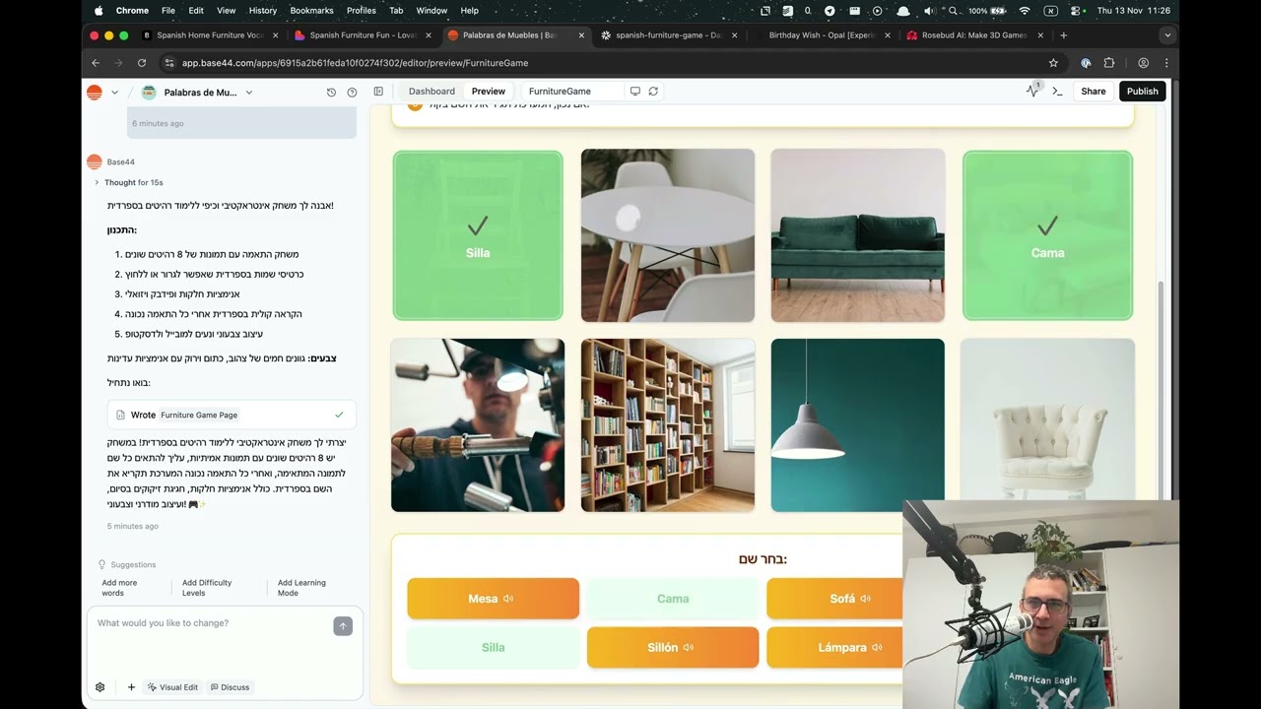Viewport: 1261px width, 709px height.
Task: Click the plus attach icon in chat box
Action: click(131, 687)
